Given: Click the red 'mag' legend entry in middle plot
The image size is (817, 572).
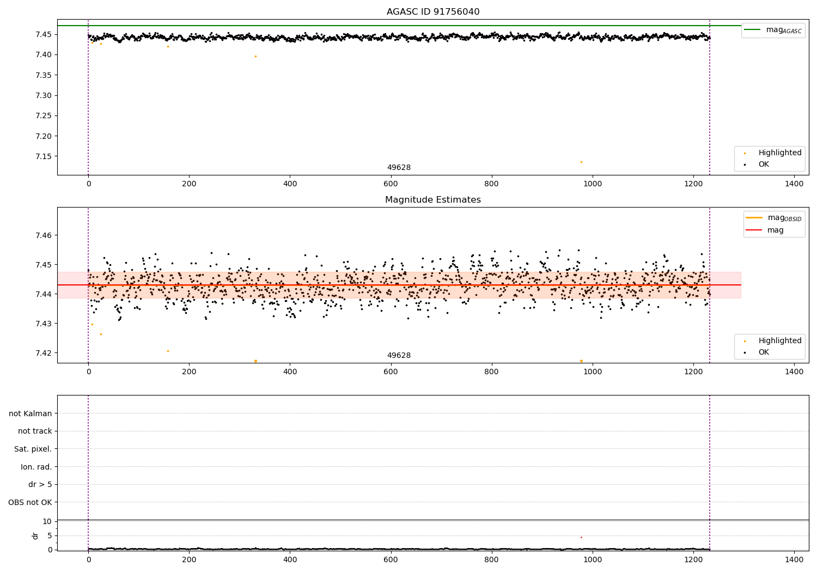Looking at the screenshot, I should point(766,230).
